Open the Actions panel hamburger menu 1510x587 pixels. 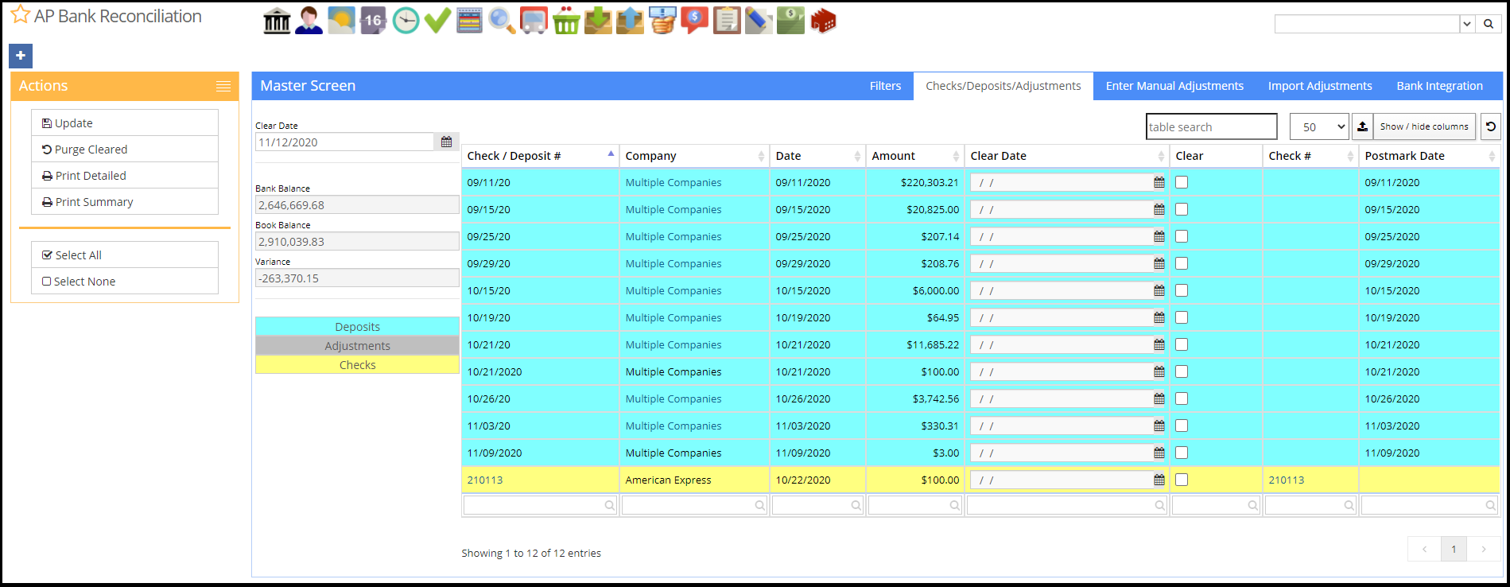tap(223, 86)
